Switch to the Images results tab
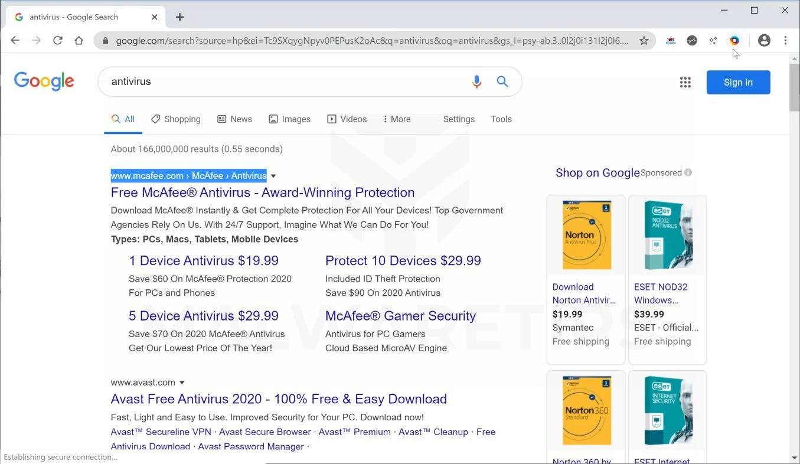The width and height of the screenshot is (800, 464). click(x=289, y=119)
